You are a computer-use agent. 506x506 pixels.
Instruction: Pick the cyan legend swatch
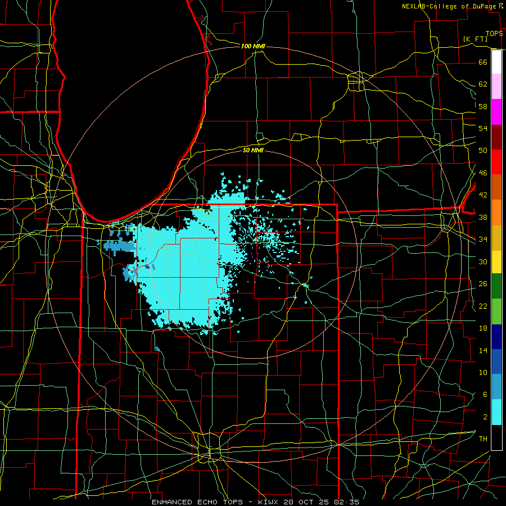click(x=496, y=412)
